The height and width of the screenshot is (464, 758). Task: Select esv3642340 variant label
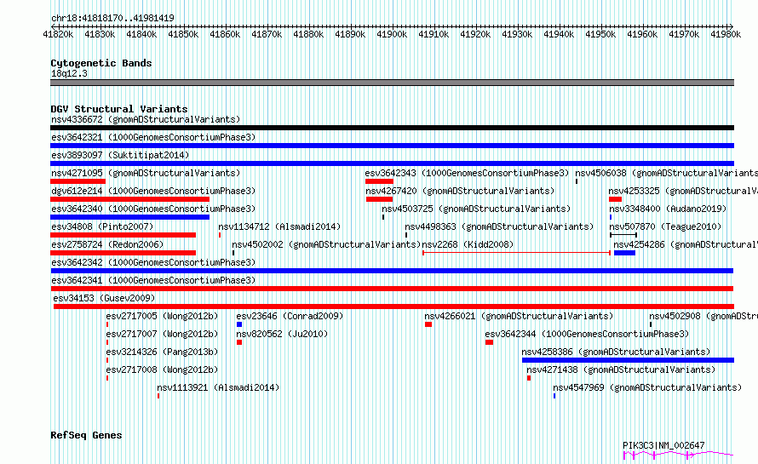click(153, 209)
